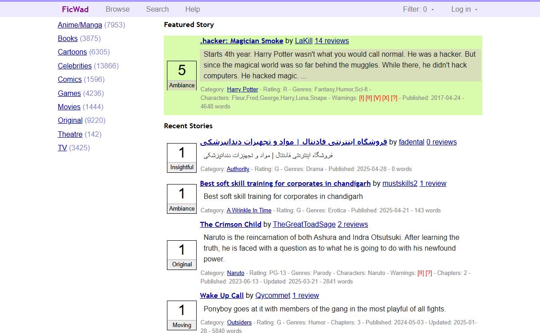Viewport: 540px width, 333px height.
Task: Open the TV category
Action: coord(62,148)
